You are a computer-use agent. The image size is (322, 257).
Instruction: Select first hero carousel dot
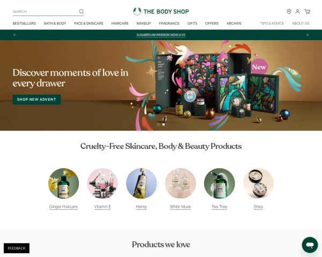158,124
